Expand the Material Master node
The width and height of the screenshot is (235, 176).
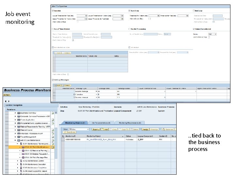(15, 130)
